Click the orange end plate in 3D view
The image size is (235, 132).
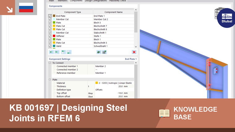point(207,75)
